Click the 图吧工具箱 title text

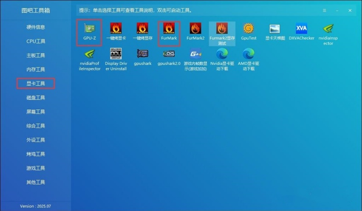point(36,10)
